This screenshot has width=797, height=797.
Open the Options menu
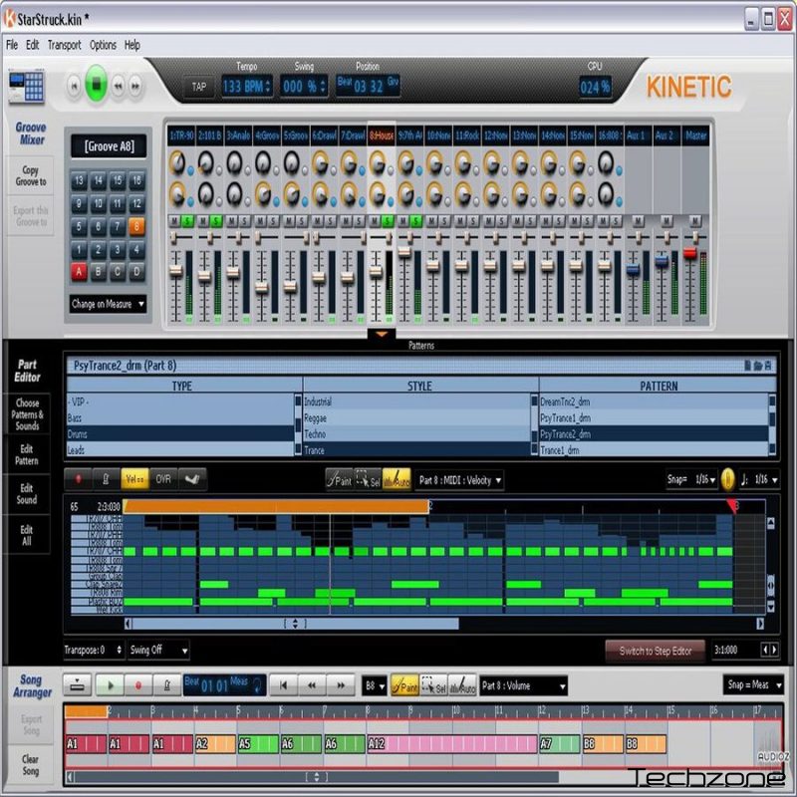point(103,45)
